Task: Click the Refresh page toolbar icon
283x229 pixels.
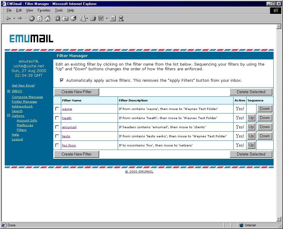Action: (39, 18)
